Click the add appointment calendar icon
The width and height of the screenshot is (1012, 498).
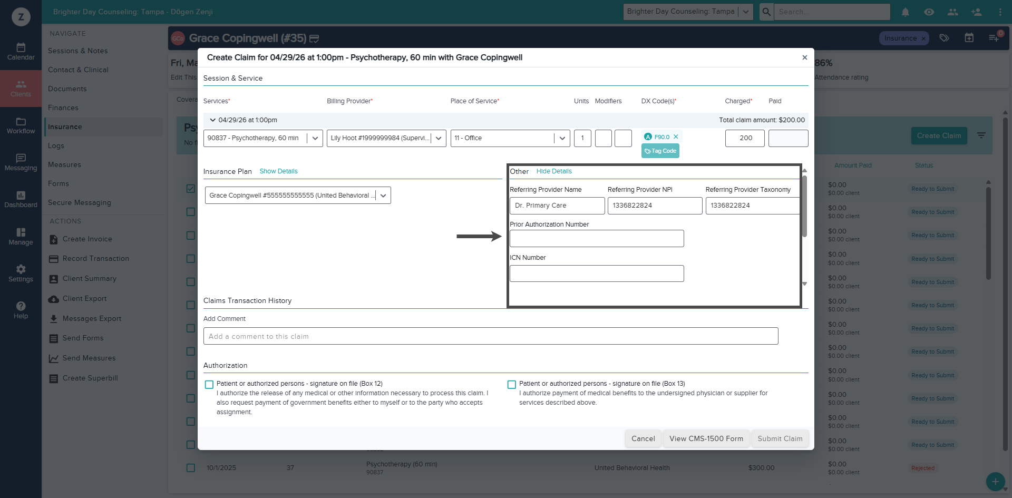[969, 38]
